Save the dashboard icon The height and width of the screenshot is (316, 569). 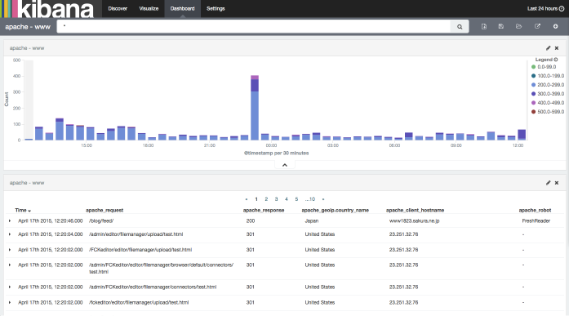coord(500,26)
